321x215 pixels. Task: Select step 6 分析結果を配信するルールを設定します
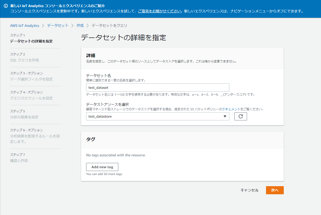35,139
